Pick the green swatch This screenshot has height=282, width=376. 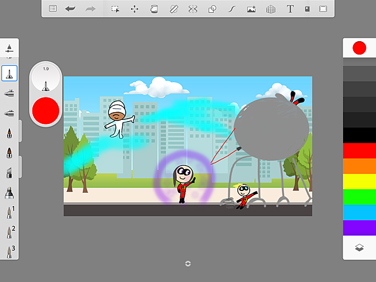pyautogui.click(x=360, y=197)
